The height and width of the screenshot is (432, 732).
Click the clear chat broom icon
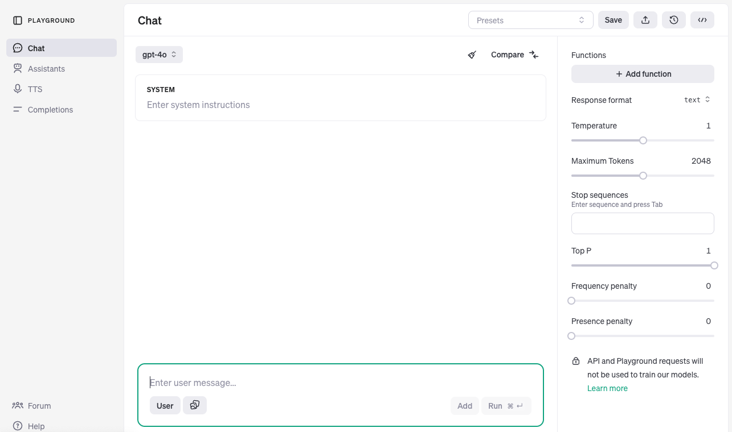(x=472, y=55)
